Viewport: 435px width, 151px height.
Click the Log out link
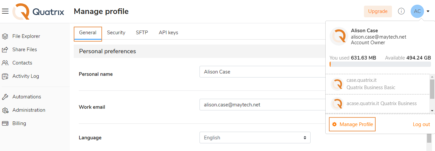[421, 124]
